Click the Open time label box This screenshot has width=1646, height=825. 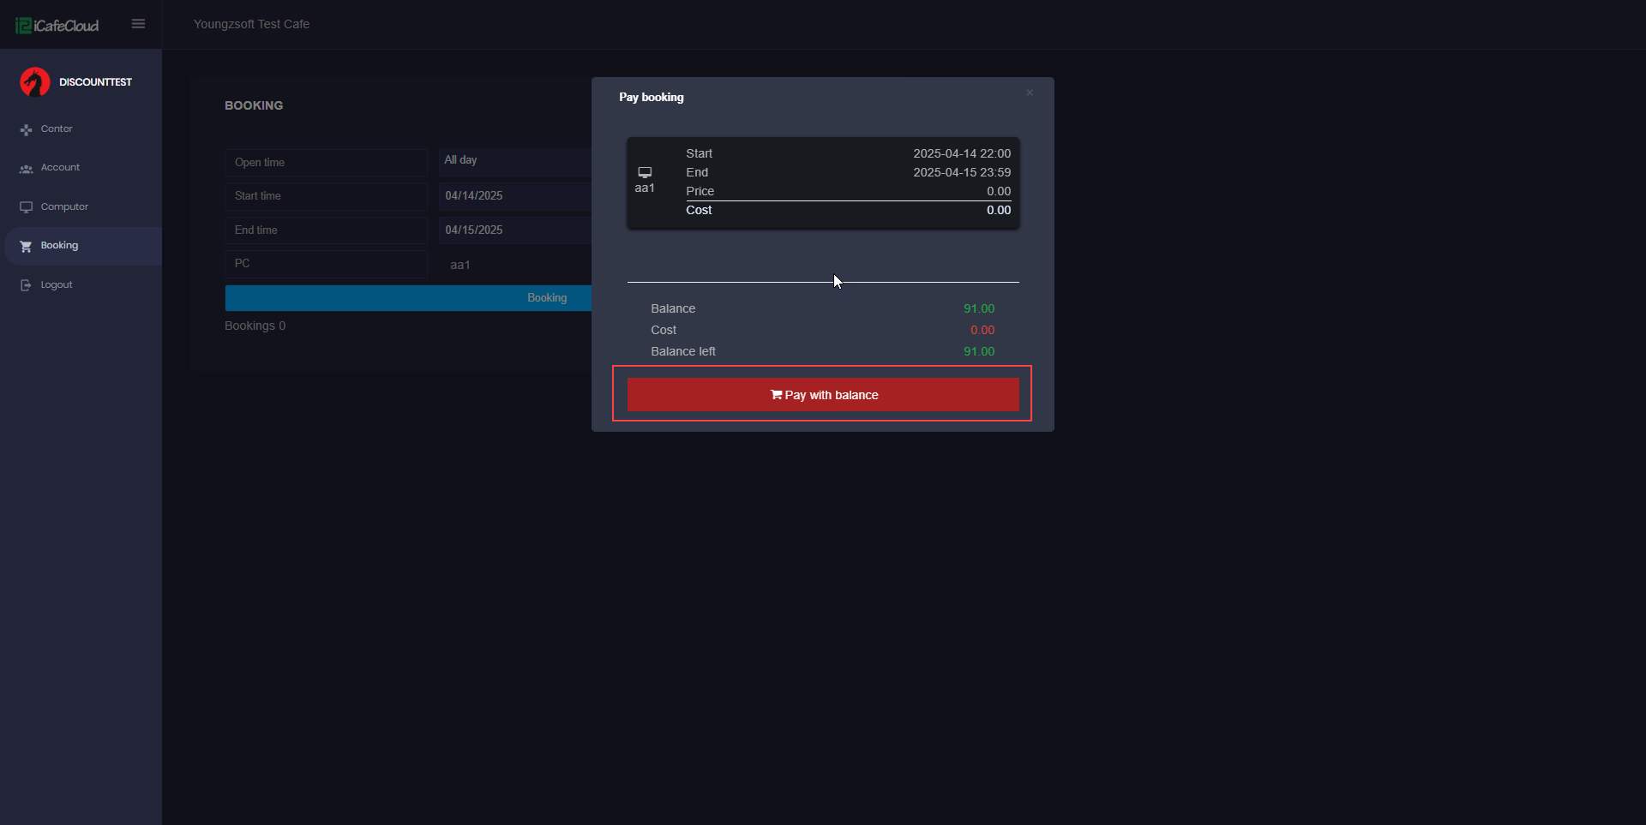click(x=326, y=163)
